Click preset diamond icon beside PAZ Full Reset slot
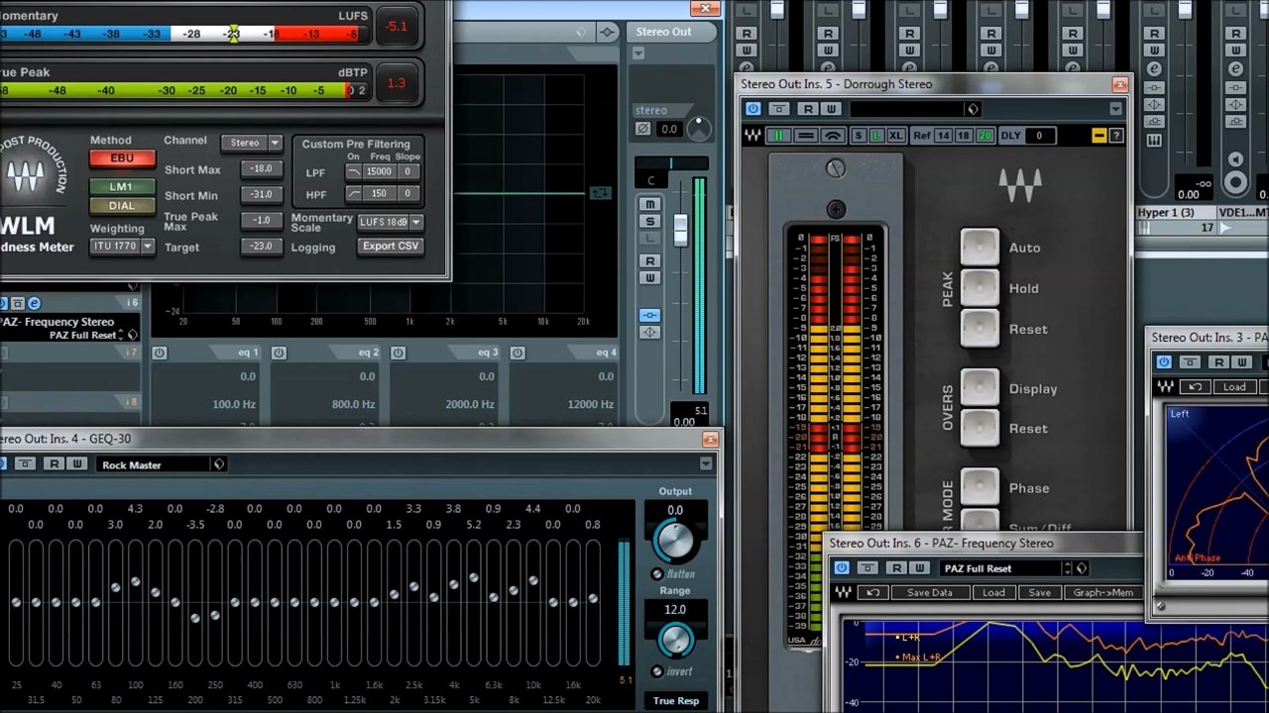The width and height of the screenshot is (1269, 713). 132,335
